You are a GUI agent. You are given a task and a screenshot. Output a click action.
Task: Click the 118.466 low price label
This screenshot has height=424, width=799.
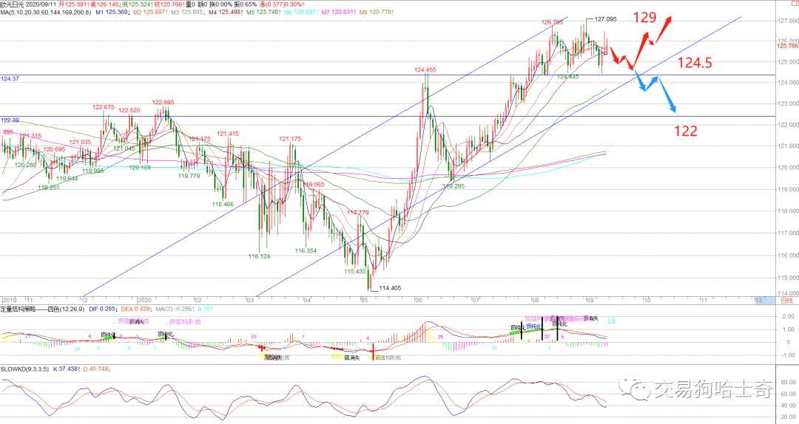[223, 204]
